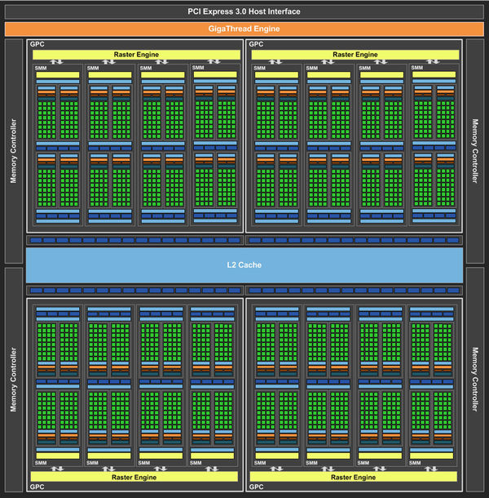
Task: Click the Raster Engine in top-left GPC
Action: [136, 54]
